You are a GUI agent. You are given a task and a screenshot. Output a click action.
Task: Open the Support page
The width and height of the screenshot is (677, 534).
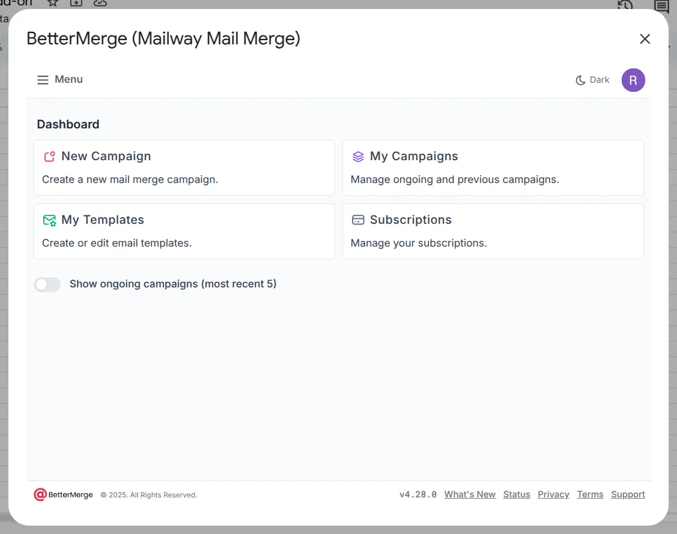pos(628,494)
